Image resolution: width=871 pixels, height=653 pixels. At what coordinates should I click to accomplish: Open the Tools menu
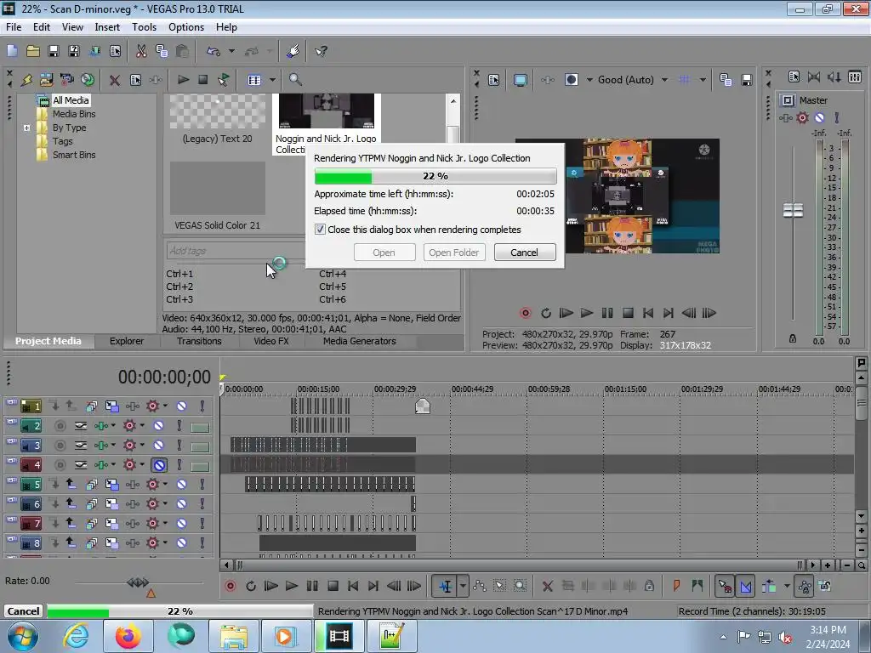click(x=144, y=27)
